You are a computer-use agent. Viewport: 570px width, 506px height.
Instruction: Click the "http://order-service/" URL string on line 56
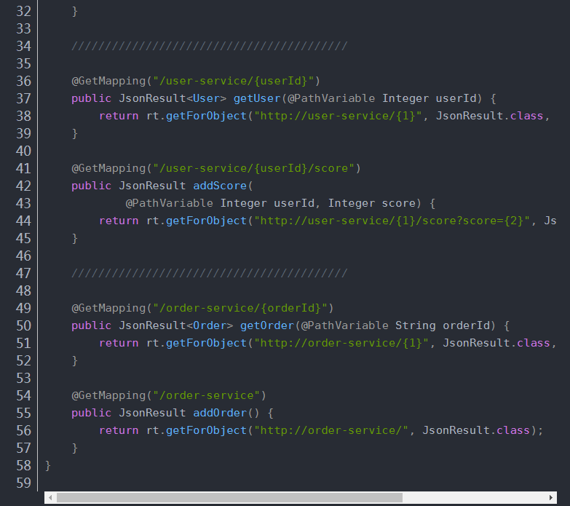coord(331,430)
